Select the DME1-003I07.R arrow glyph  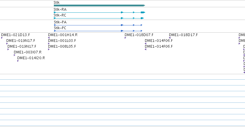14,55
